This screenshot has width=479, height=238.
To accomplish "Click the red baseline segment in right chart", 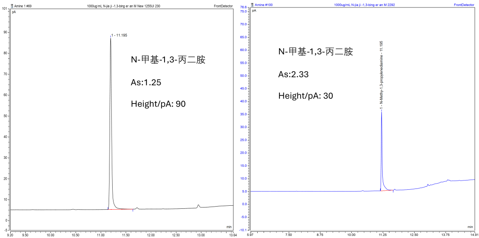I will click(389, 190).
